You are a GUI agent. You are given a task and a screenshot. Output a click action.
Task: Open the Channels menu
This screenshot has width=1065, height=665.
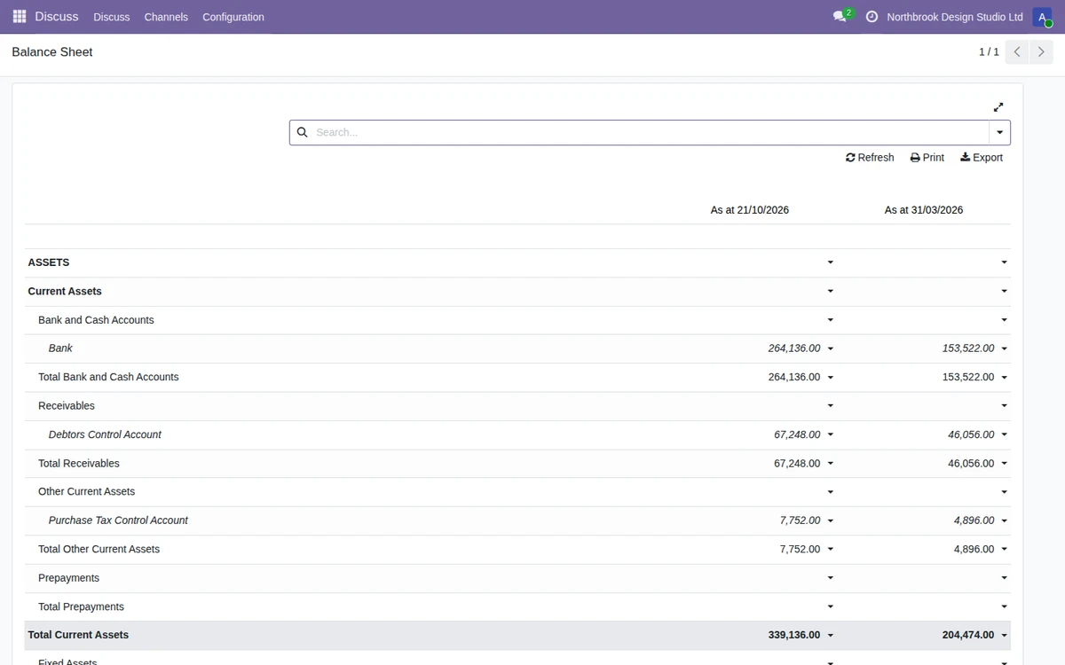click(x=166, y=17)
